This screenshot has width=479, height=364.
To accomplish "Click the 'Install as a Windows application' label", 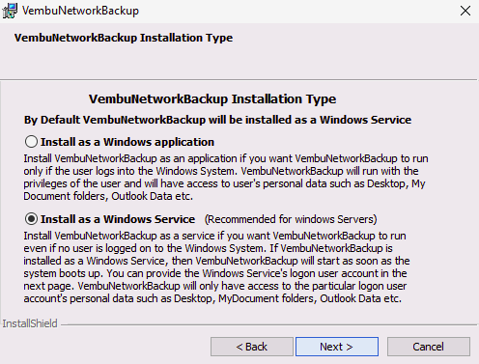I will pyautogui.click(x=127, y=142).
